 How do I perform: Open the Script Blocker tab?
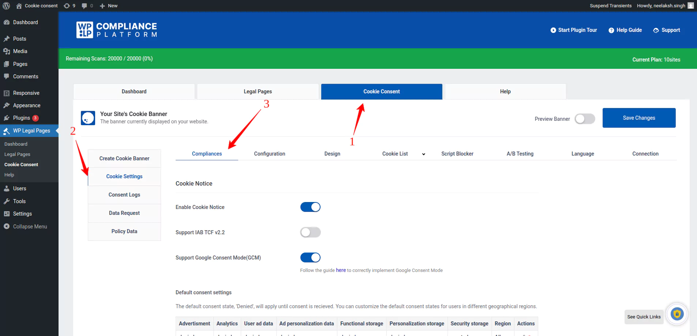point(457,154)
